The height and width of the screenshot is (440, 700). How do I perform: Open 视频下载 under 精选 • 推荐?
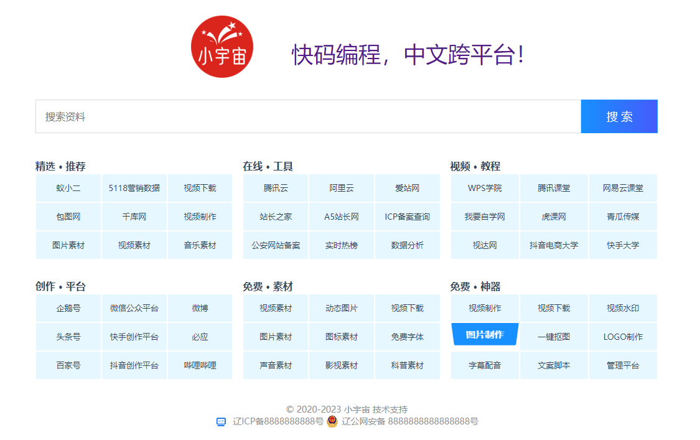[x=200, y=188]
